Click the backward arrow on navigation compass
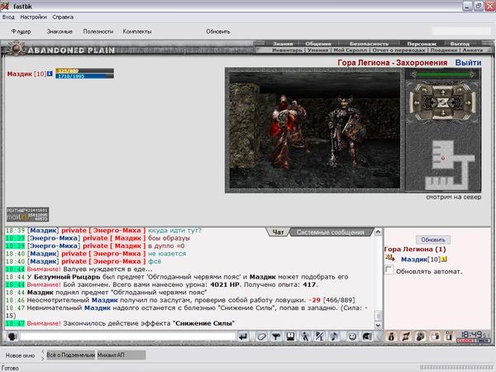Viewport: 496px width, 372px height. 443,113
